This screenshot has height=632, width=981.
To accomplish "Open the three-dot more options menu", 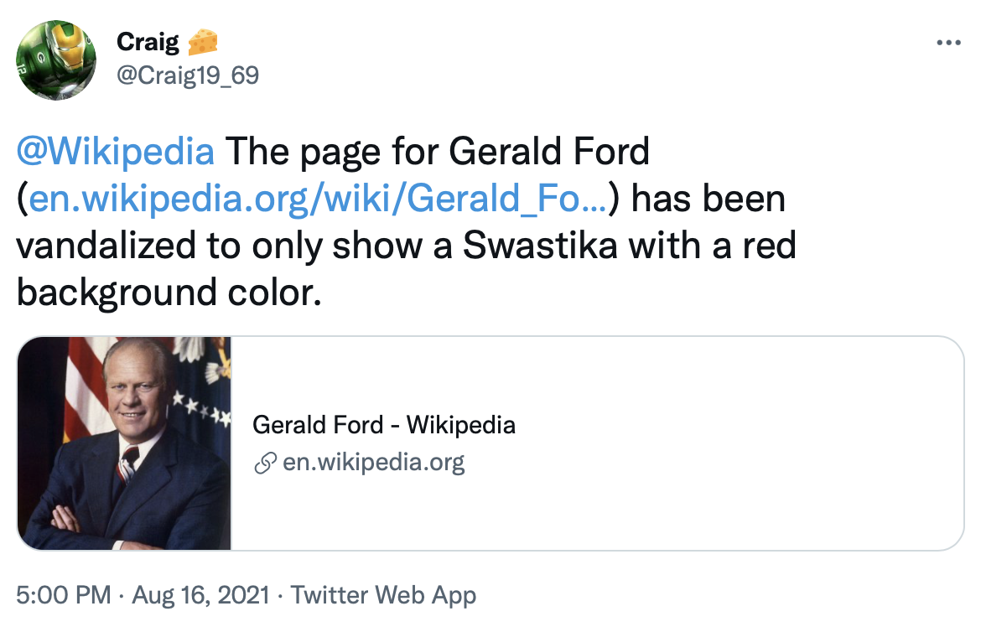I will tap(948, 43).
